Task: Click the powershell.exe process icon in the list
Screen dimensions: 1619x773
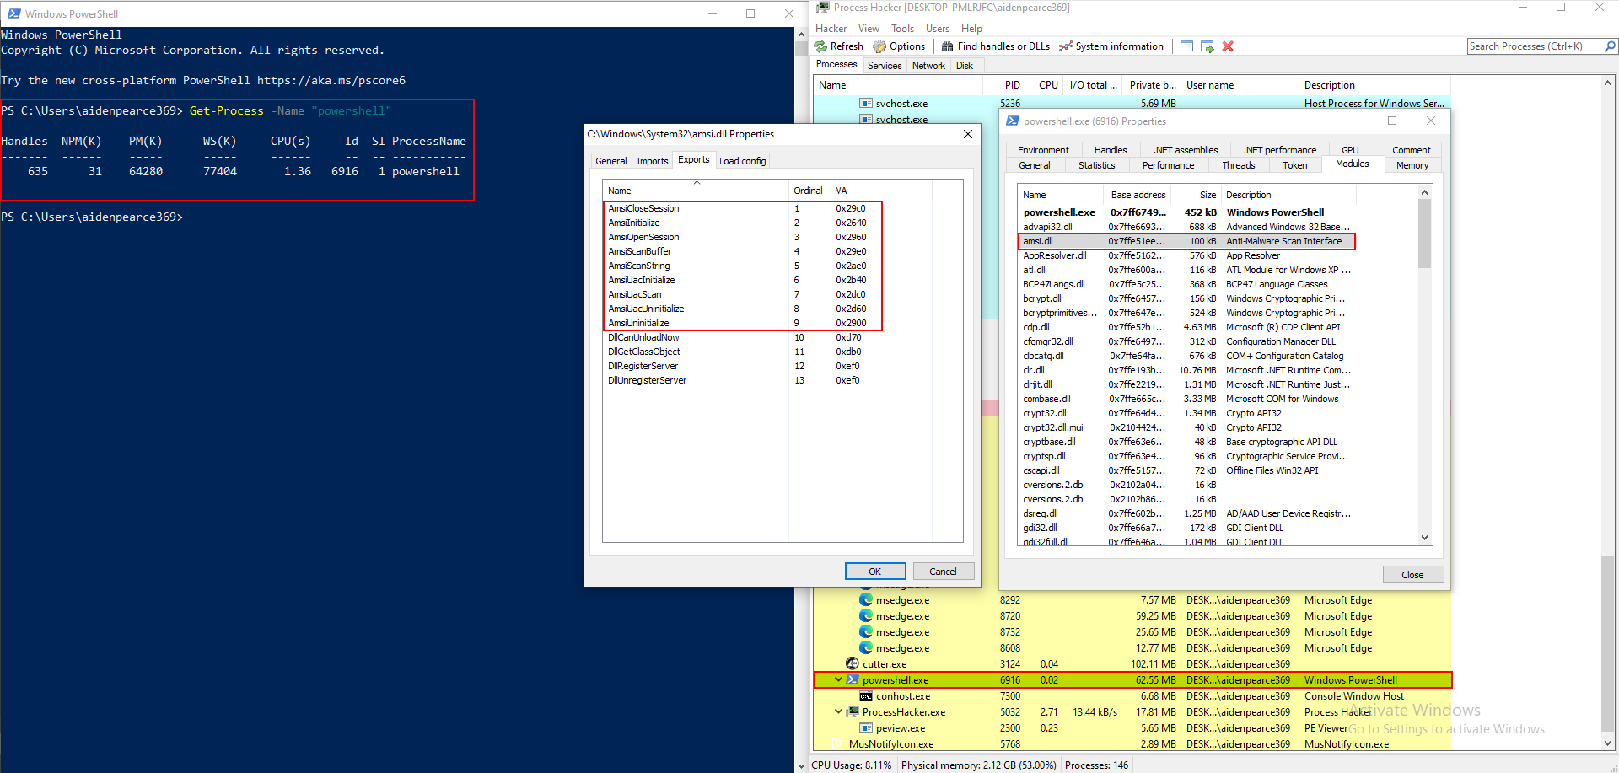Action: pyautogui.click(x=853, y=680)
